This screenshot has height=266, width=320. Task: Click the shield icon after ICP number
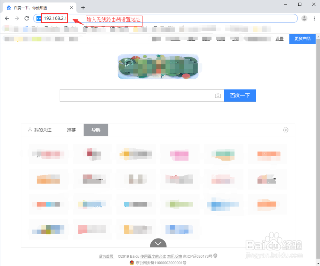point(215,256)
